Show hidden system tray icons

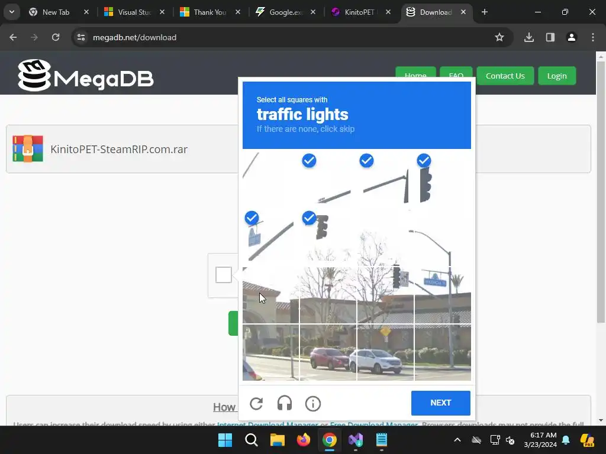pyautogui.click(x=457, y=440)
